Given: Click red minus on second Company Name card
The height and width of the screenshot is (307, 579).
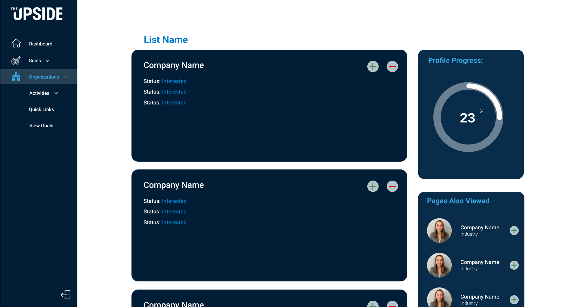Looking at the screenshot, I should pyautogui.click(x=392, y=186).
